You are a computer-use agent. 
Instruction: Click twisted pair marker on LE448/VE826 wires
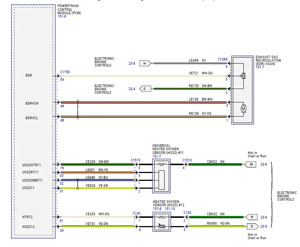tap(78, 184)
